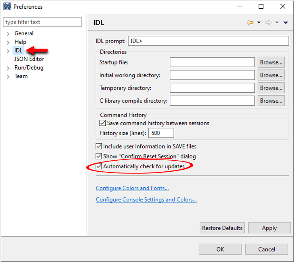Select Run/Debug in the tree
This screenshot has height=264, width=296.
pyautogui.click(x=29, y=68)
